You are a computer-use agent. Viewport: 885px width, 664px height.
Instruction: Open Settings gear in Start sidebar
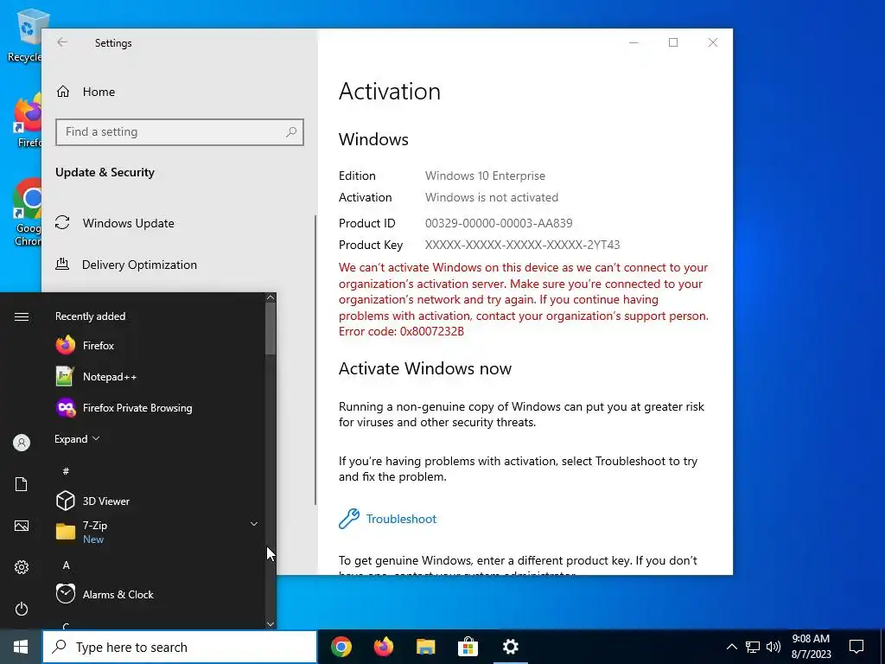[22, 567]
